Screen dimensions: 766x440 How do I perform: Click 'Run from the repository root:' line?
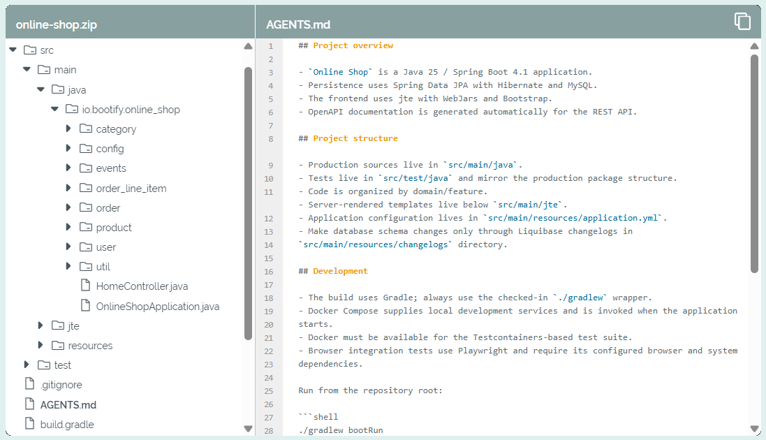pos(370,390)
